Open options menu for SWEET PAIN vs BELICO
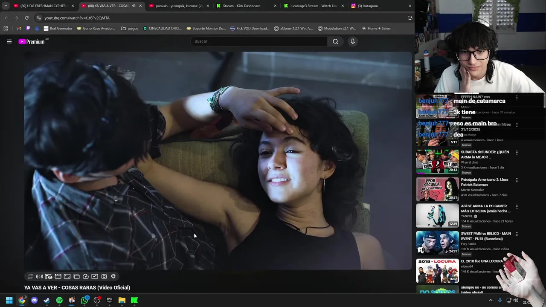 coord(517,234)
